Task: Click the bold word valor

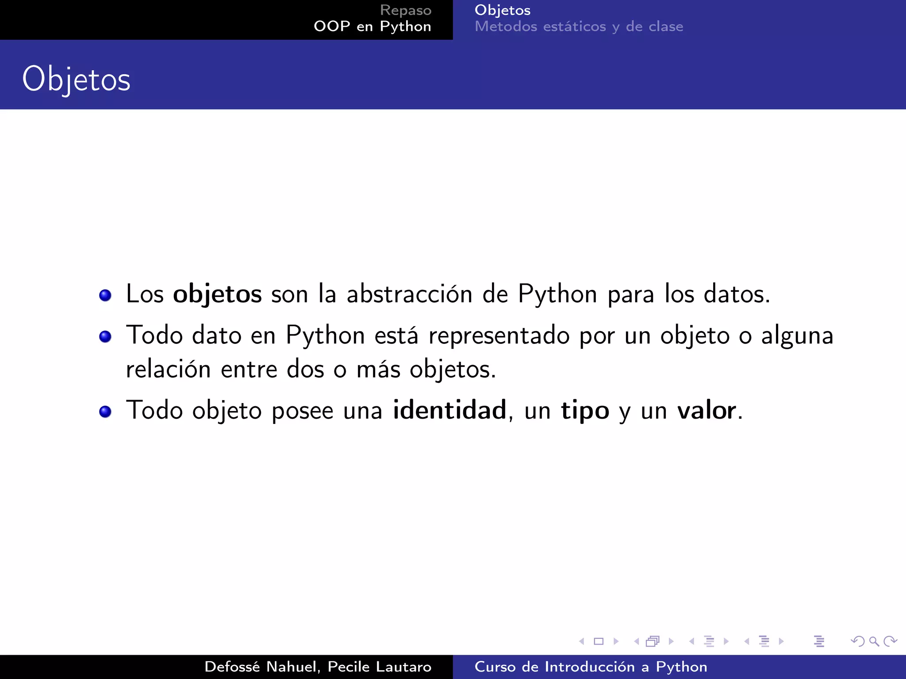Action: (707, 410)
